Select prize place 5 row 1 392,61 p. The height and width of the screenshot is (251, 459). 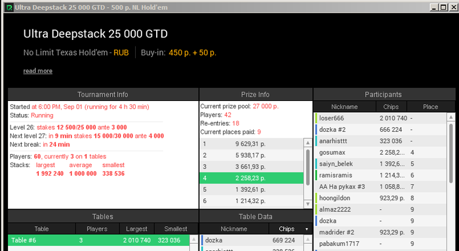coord(251,189)
